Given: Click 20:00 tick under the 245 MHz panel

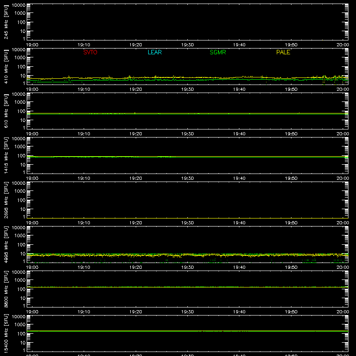Looking at the screenshot, I should point(343,45).
